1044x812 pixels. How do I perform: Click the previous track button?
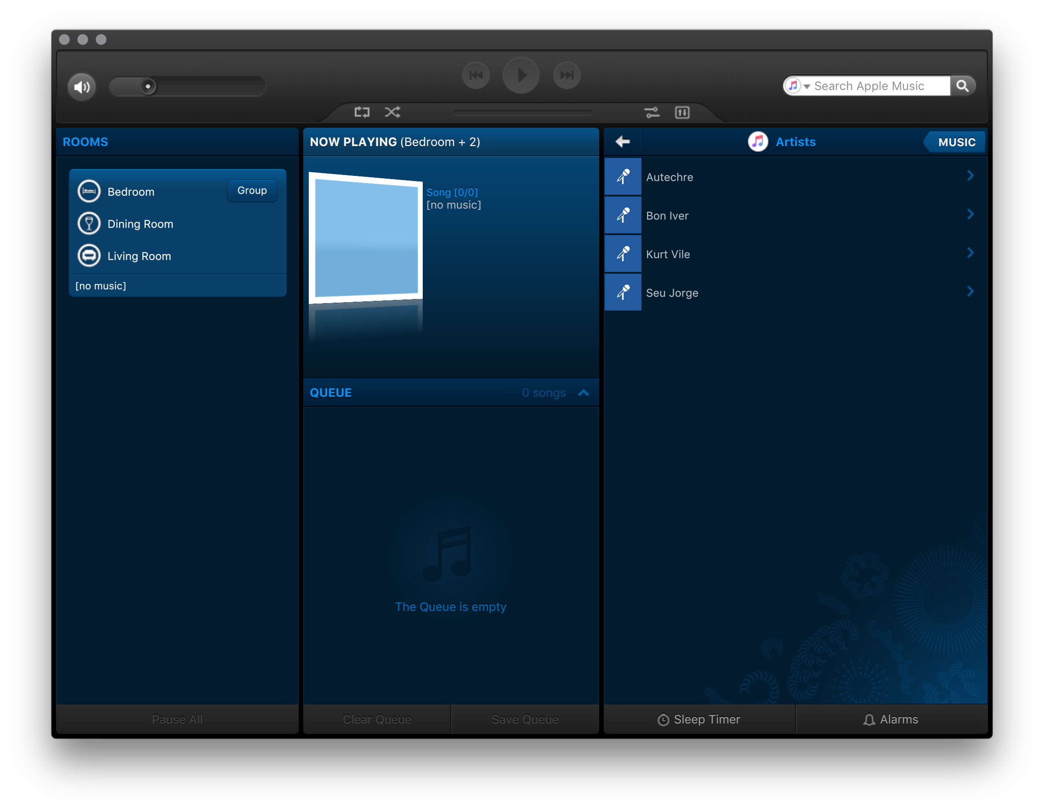coord(476,75)
